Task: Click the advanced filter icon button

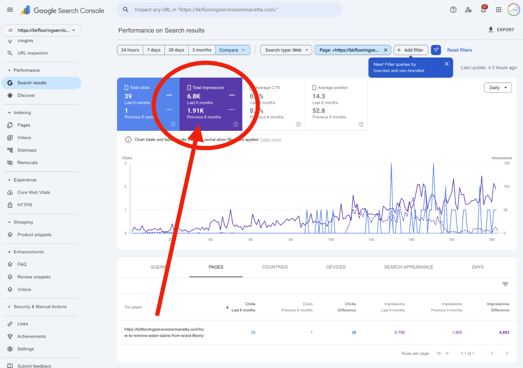Action: pyautogui.click(x=436, y=50)
